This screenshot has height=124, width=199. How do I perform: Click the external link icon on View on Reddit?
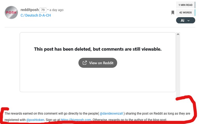[x=85, y=63]
